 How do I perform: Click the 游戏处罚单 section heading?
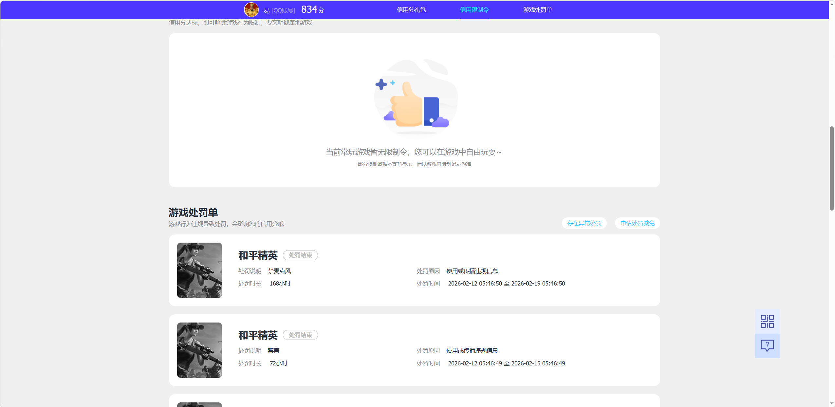(x=193, y=213)
